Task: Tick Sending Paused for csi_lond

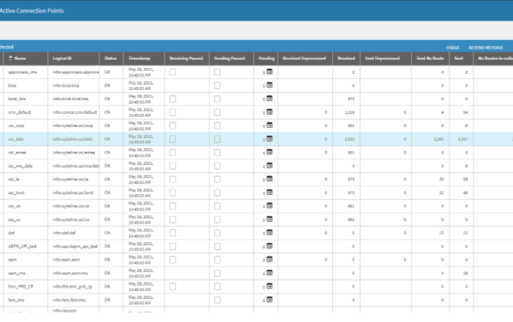Action: coord(217,193)
